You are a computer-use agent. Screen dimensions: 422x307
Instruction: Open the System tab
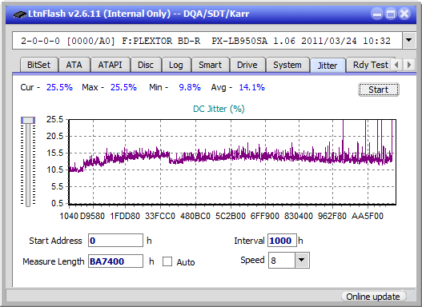coord(287,65)
